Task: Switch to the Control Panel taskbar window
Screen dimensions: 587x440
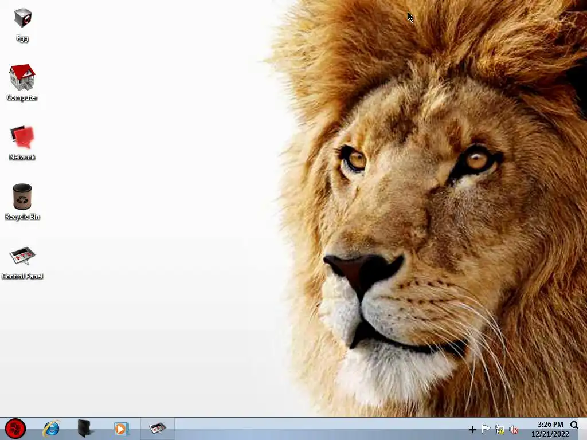Action: (157, 429)
